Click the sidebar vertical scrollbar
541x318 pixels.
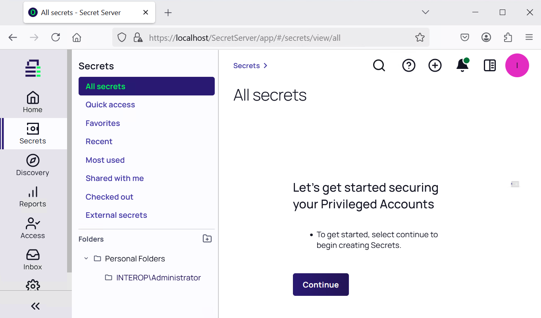click(x=69, y=161)
